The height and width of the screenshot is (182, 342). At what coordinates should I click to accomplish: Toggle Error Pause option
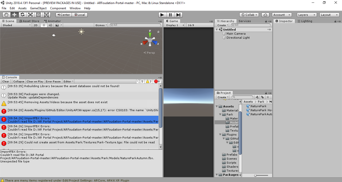(53, 81)
